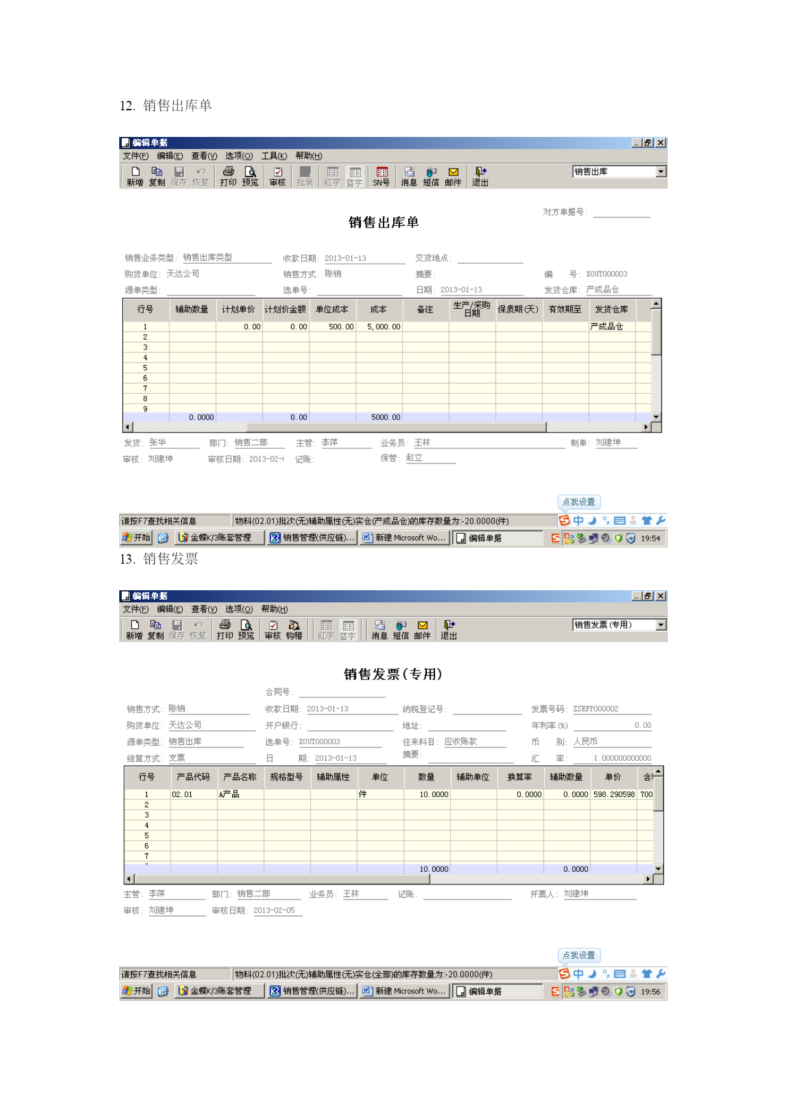
Task: Click the 支票 结算方式 value
Action: point(177,758)
